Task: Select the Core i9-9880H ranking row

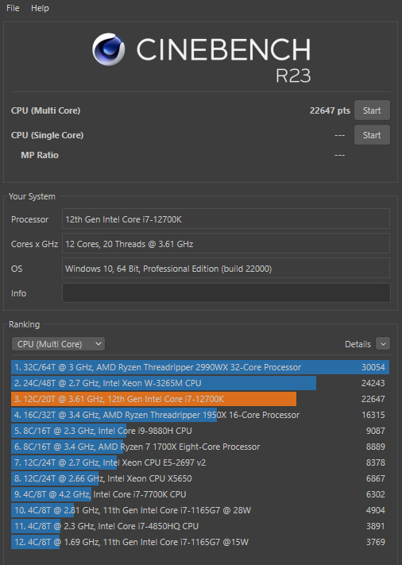Action: (x=200, y=431)
